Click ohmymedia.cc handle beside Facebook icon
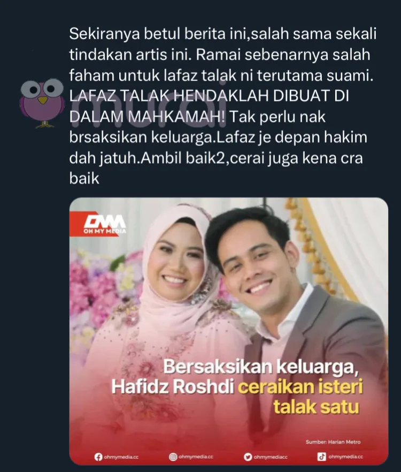Screen dimensions: 401x472 click(121, 457)
